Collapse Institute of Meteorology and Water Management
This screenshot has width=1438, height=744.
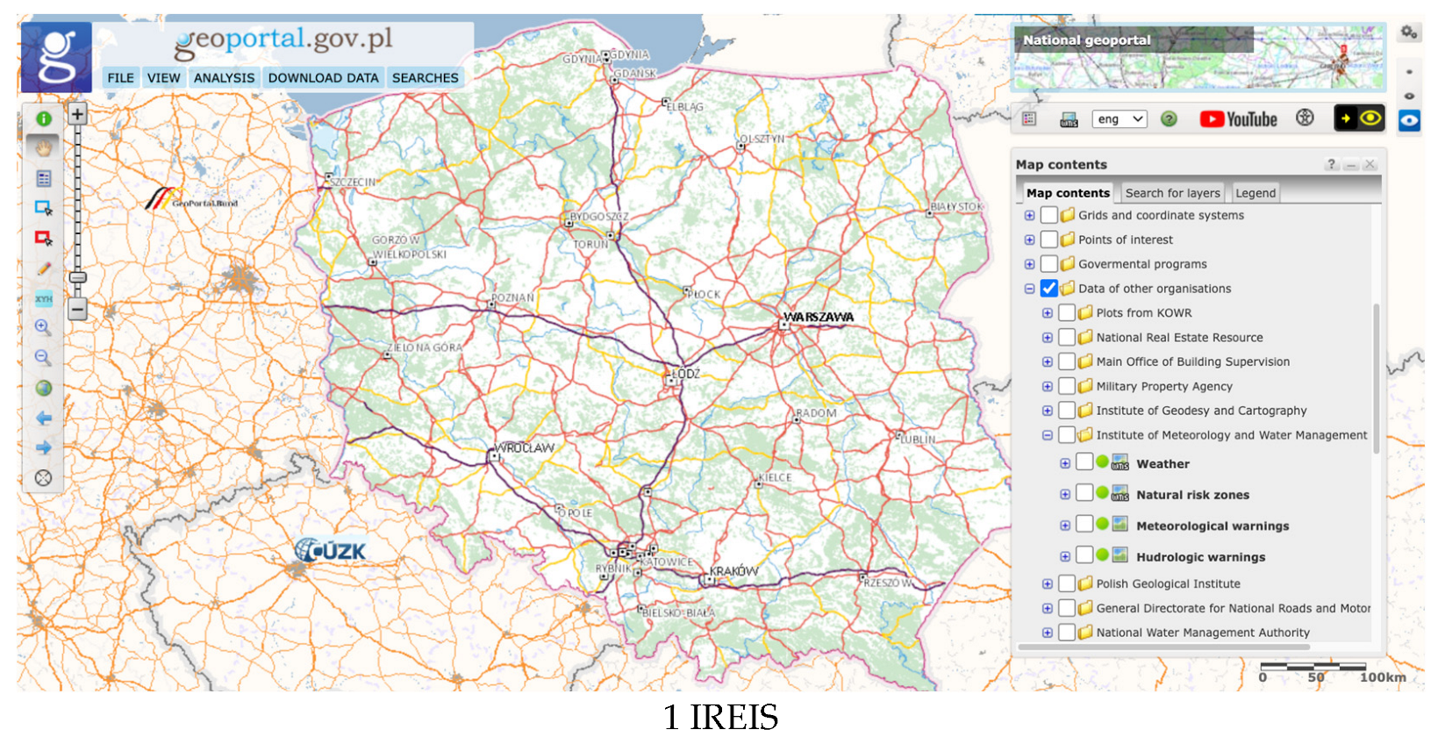pos(1047,435)
